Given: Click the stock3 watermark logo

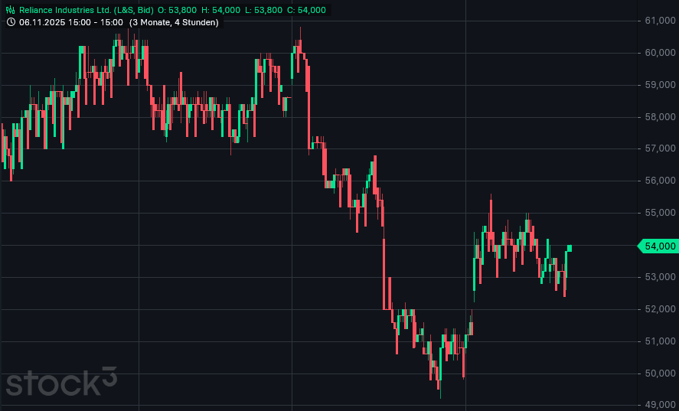Looking at the screenshot, I should (x=62, y=381).
